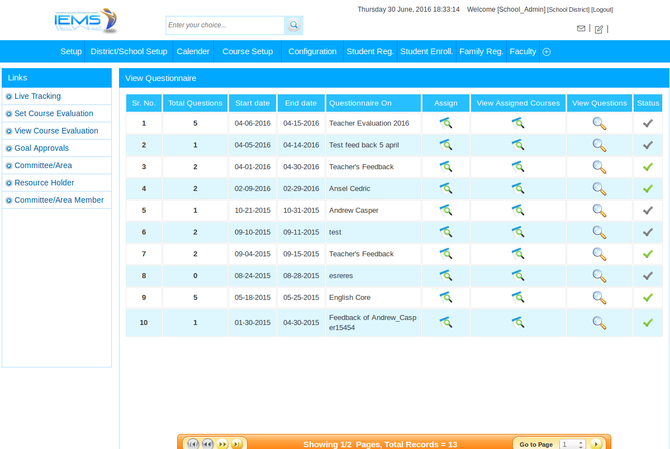This screenshot has height=449, width=670.
Task: Open the Calender menu
Action: tap(193, 52)
